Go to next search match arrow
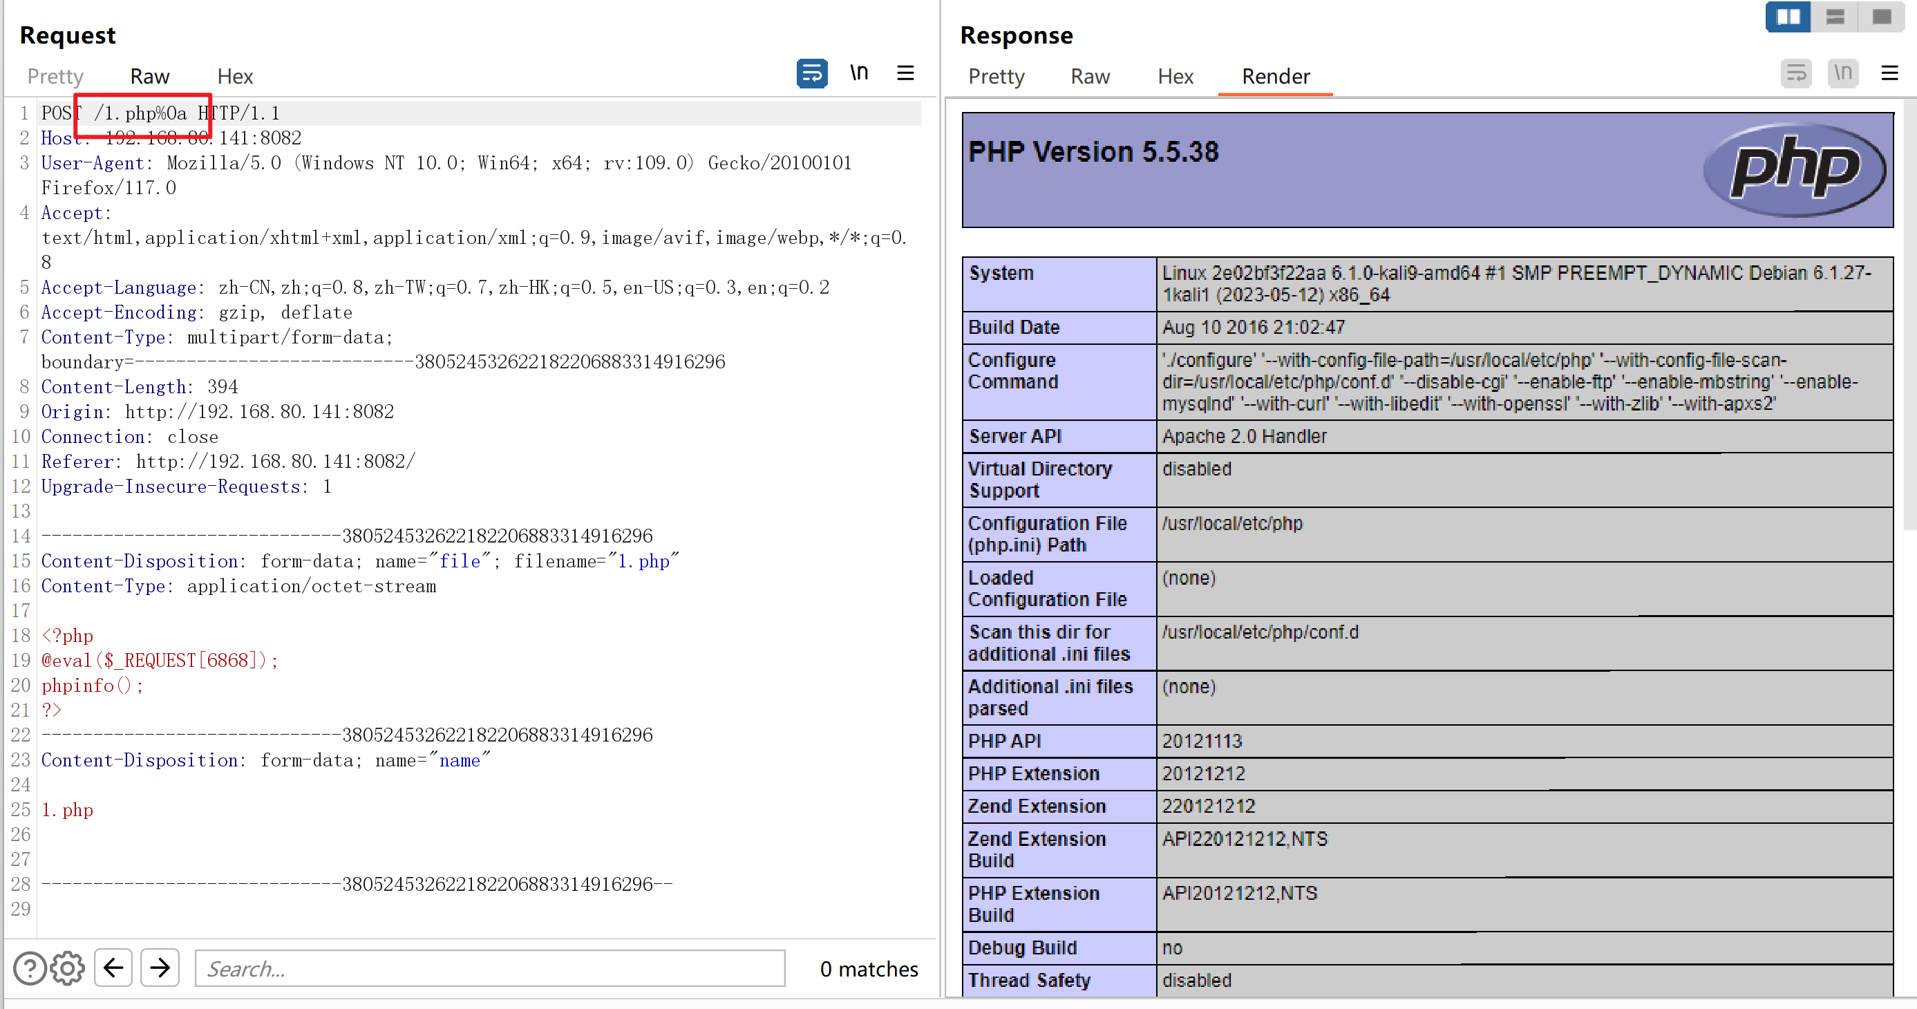This screenshot has height=1009, width=1917. 160,968
